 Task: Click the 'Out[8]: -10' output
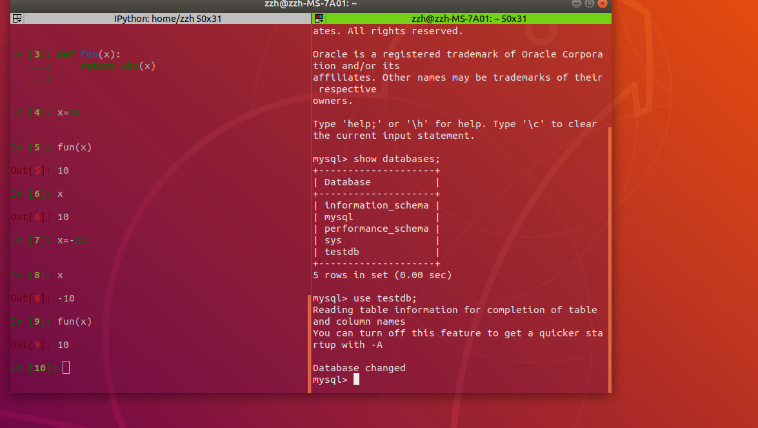(43, 298)
